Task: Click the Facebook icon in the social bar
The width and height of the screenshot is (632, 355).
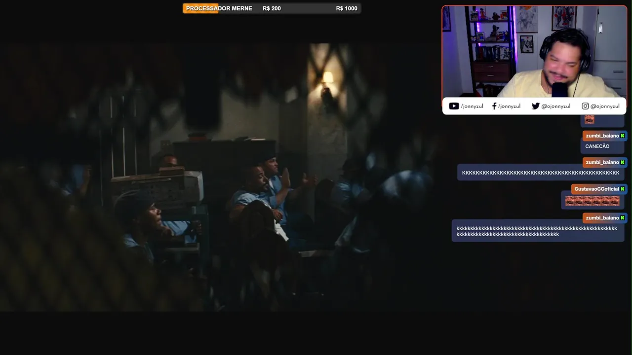Action: (x=494, y=106)
